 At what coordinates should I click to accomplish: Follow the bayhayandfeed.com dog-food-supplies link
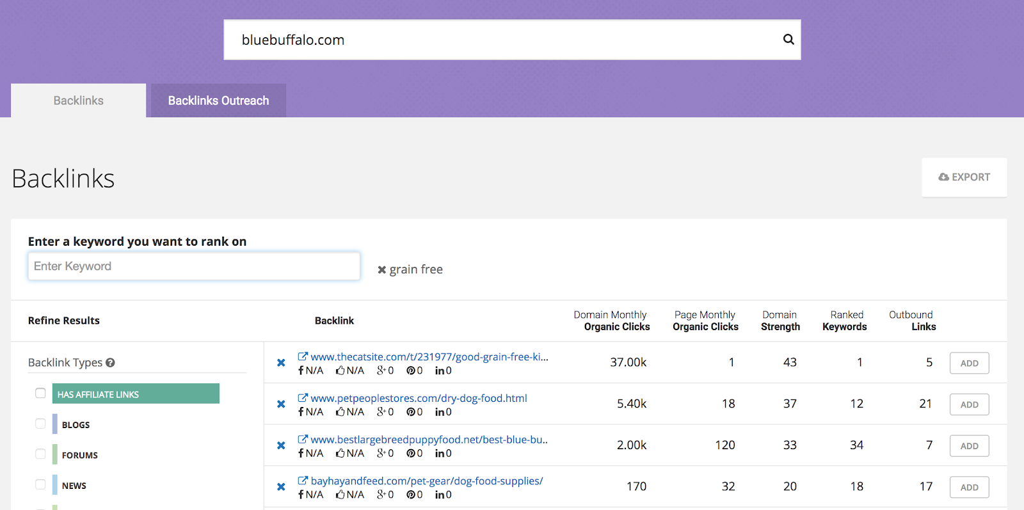tap(427, 481)
